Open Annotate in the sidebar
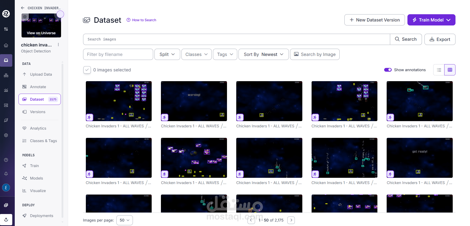470x226 pixels. pos(40,87)
